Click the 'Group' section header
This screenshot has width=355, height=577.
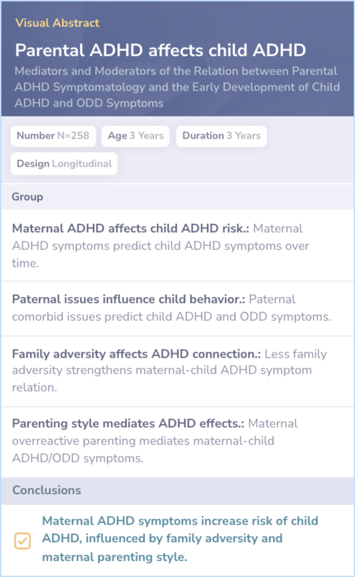pos(28,197)
